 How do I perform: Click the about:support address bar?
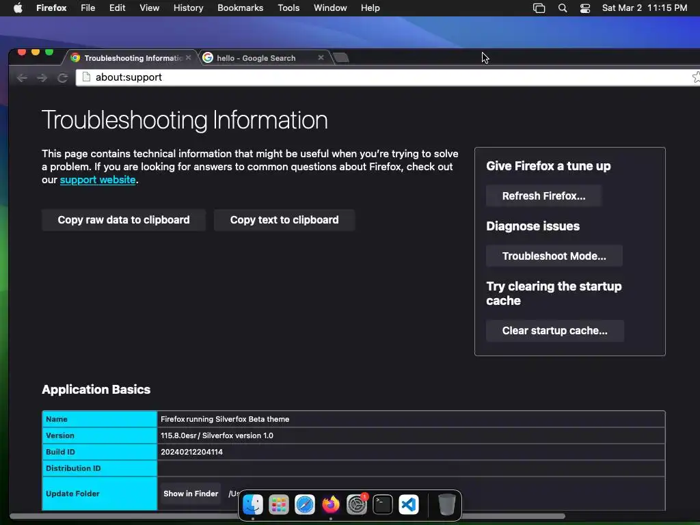[x=388, y=77]
